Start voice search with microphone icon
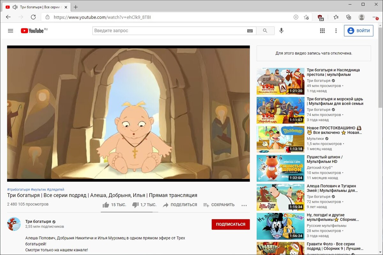383x255 pixels. (281, 31)
